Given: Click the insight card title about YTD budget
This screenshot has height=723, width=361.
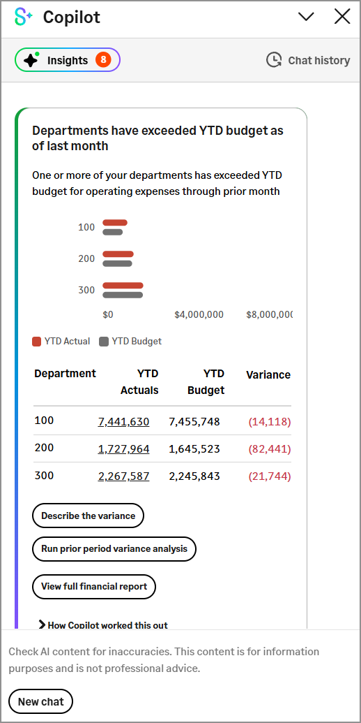Looking at the screenshot, I should click(x=158, y=138).
